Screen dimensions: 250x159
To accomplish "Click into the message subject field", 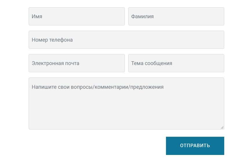I will pyautogui.click(x=176, y=63).
